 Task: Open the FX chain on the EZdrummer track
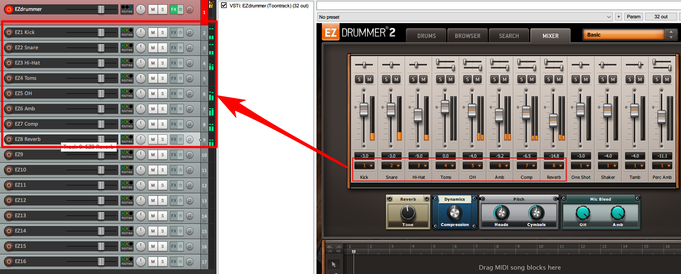click(174, 9)
